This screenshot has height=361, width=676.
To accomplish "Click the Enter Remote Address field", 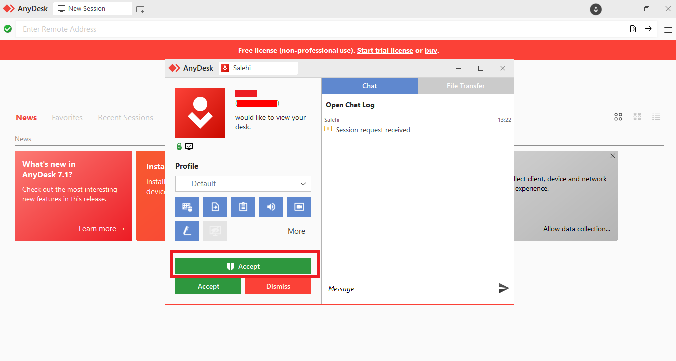I will tap(320, 29).
